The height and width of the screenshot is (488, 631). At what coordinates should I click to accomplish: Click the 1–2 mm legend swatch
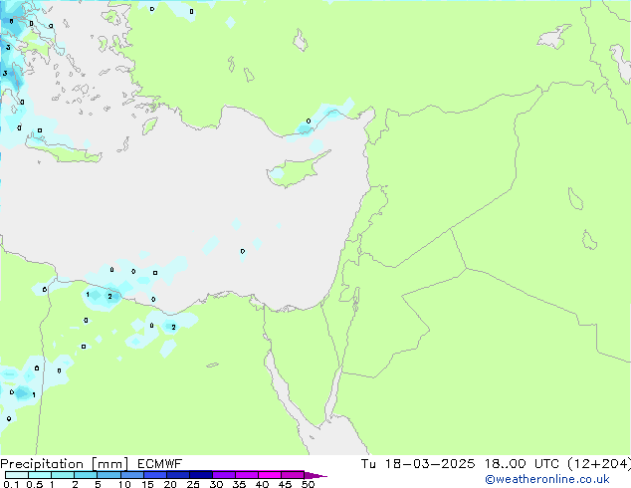coord(63,475)
